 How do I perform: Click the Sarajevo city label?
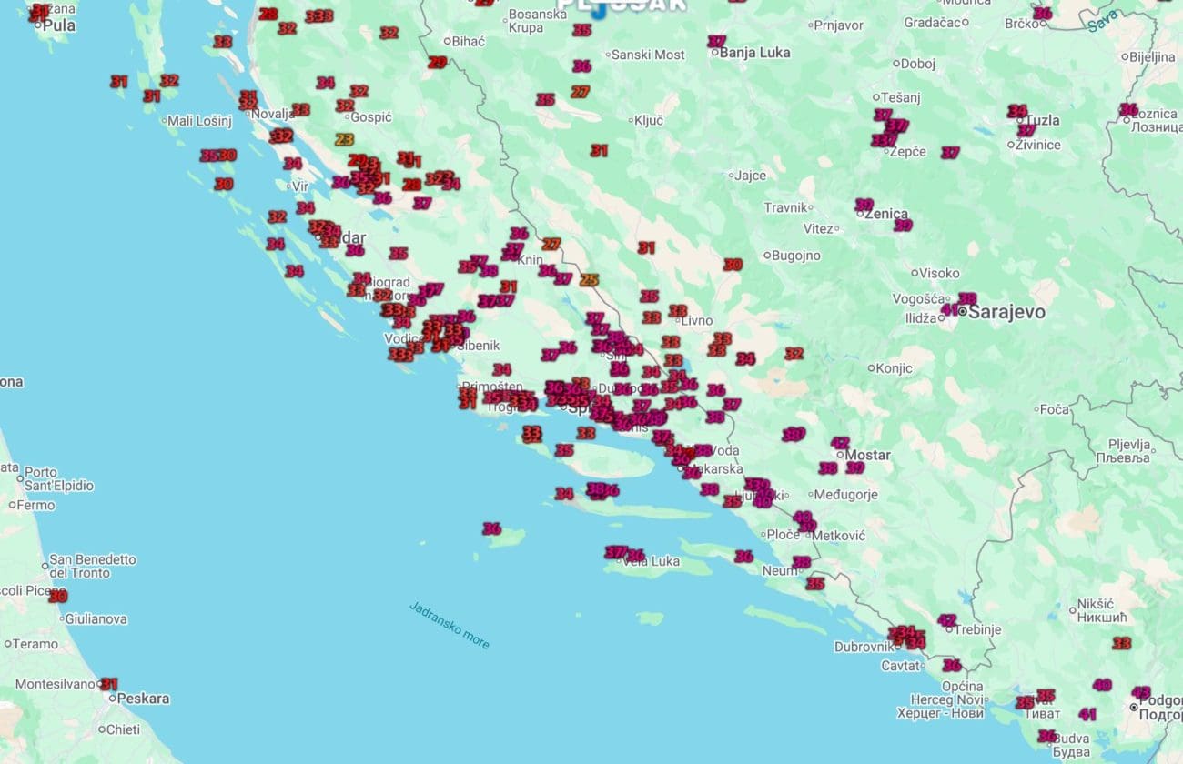(x=1006, y=312)
